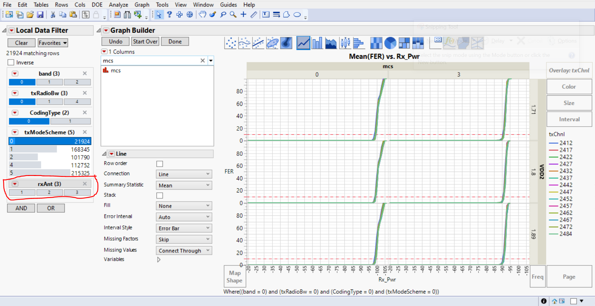595x306 pixels.
Task: Enable the Row order checkbox
Action: tap(160, 164)
